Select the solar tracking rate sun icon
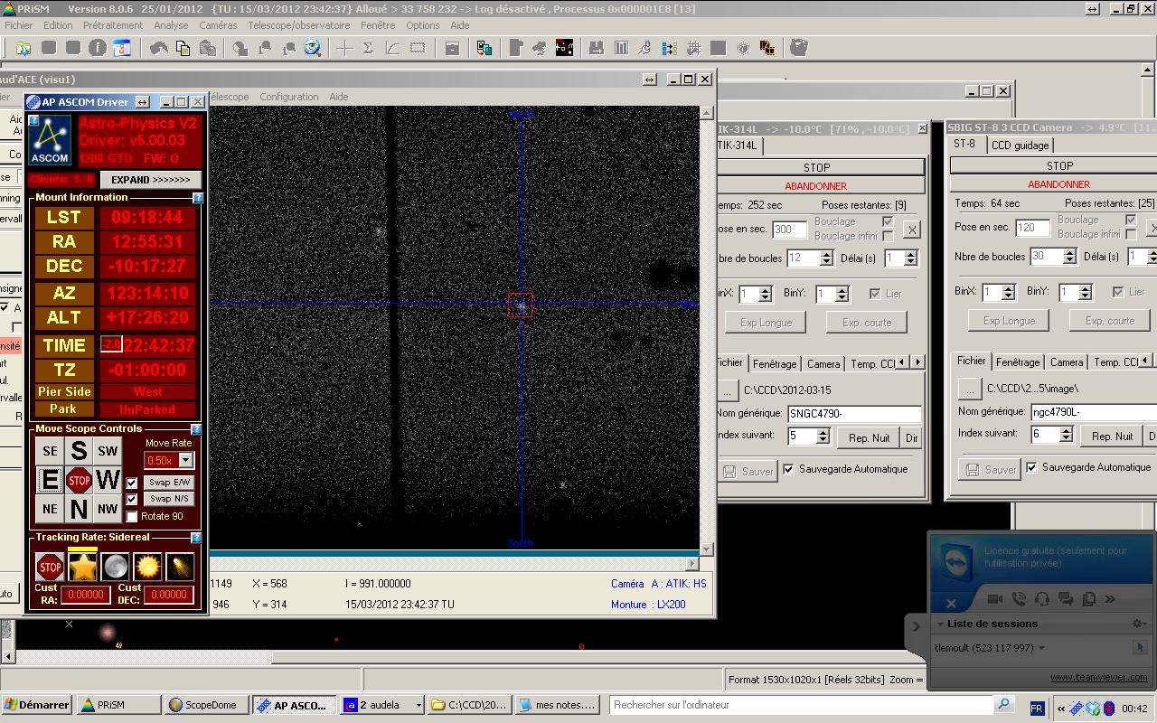This screenshot has width=1157, height=723. 147,567
